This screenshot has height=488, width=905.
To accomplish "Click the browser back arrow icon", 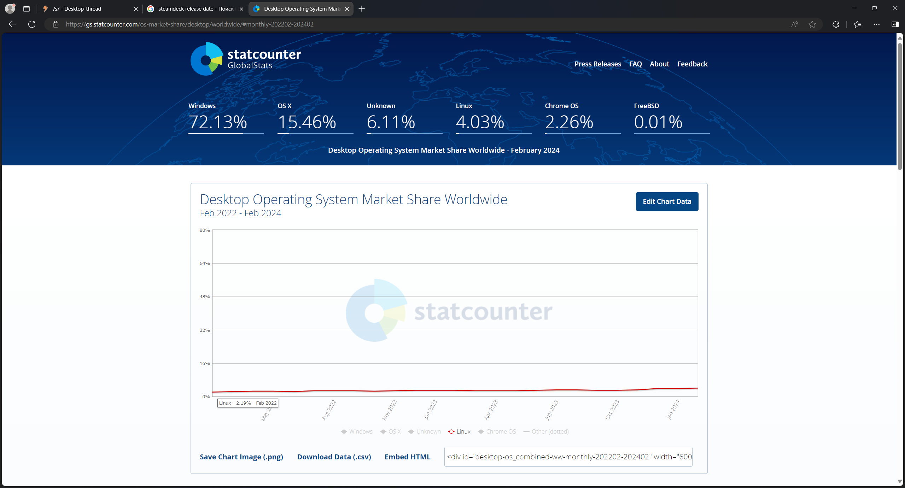I will pyautogui.click(x=12, y=24).
